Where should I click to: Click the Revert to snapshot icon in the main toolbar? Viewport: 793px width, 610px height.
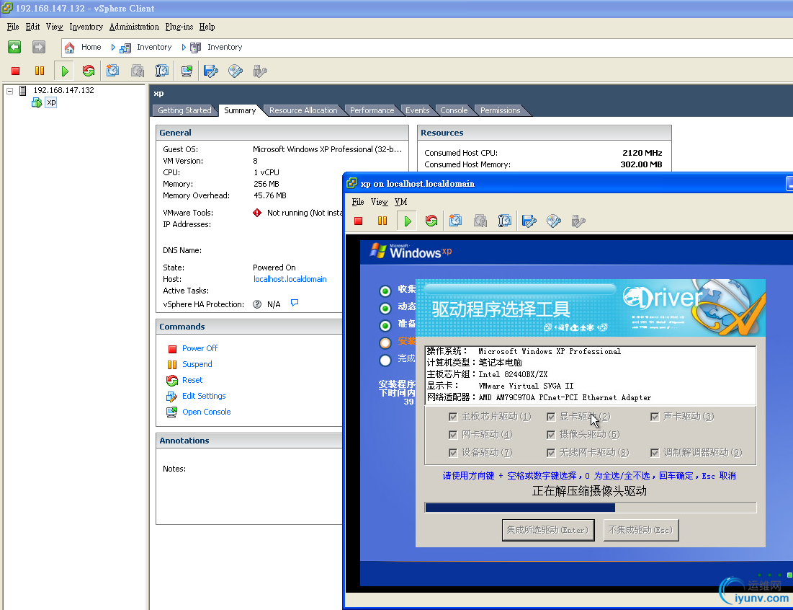137,71
